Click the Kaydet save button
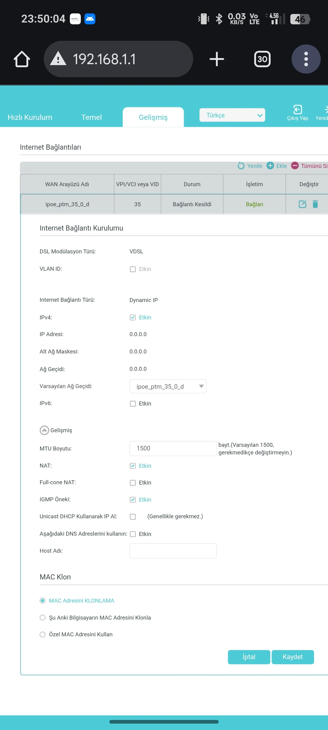 293,657
